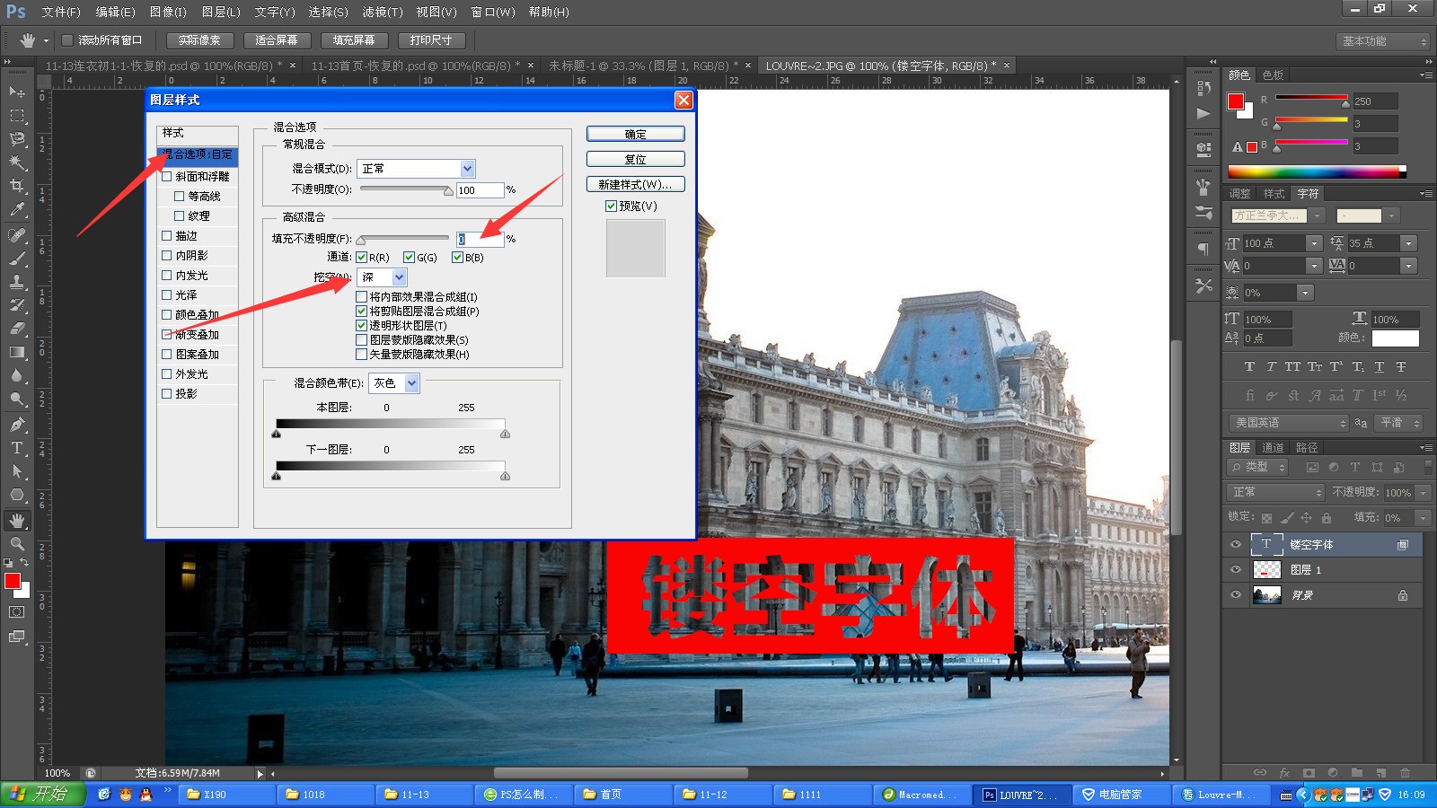Select the Rectangular Marquee tool
The height and width of the screenshot is (808, 1437).
[x=17, y=116]
